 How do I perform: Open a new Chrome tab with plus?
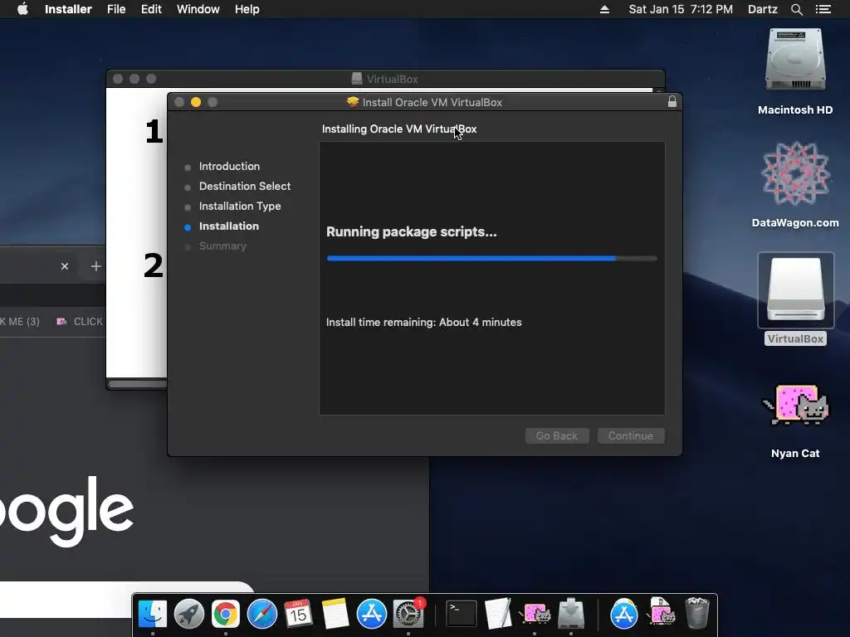96,266
